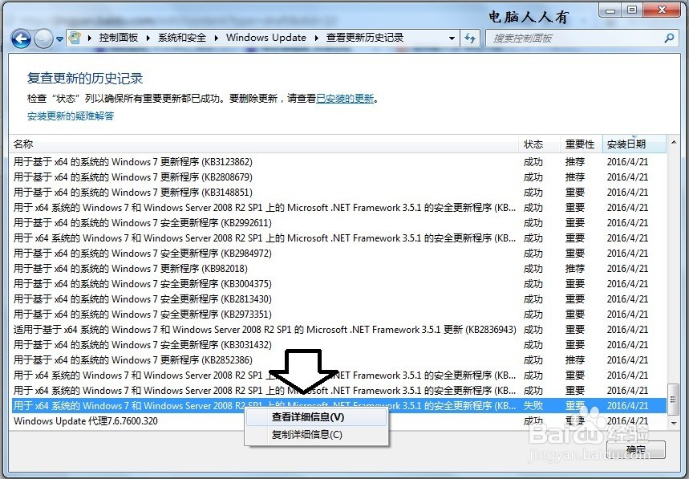Click inside the 搜索控制面板 search field
The height and width of the screenshot is (479, 689).
coord(561,38)
